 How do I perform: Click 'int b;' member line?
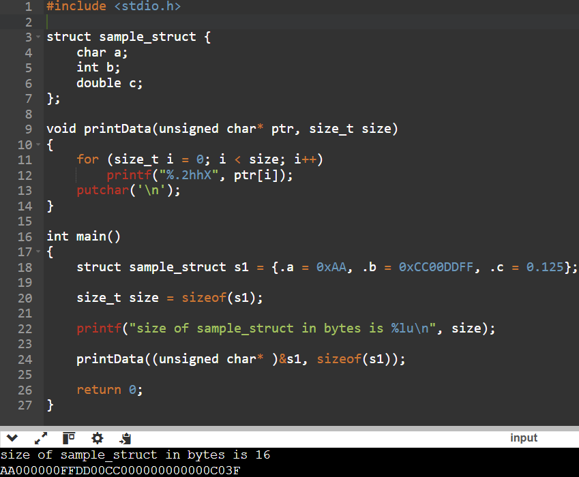click(x=98, y=67)
